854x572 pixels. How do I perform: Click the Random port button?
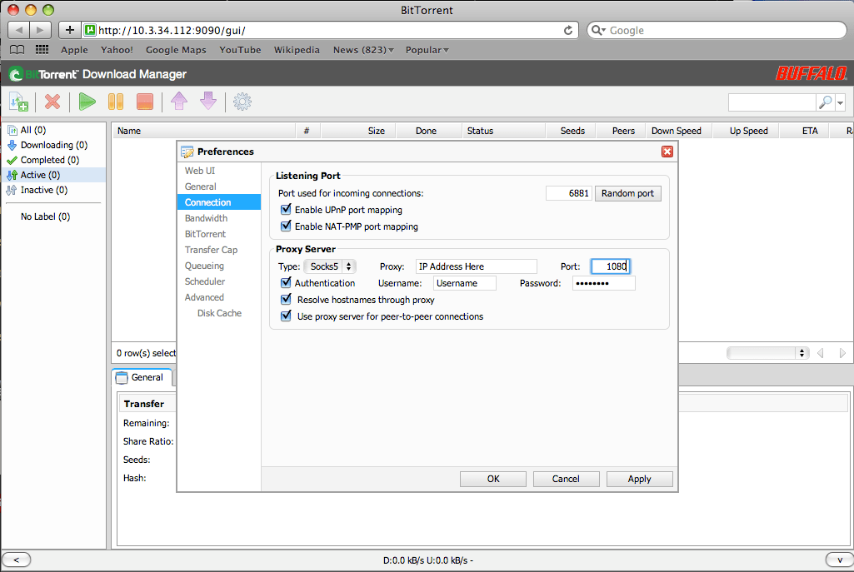pyautogui.click(x=628, y=193)
